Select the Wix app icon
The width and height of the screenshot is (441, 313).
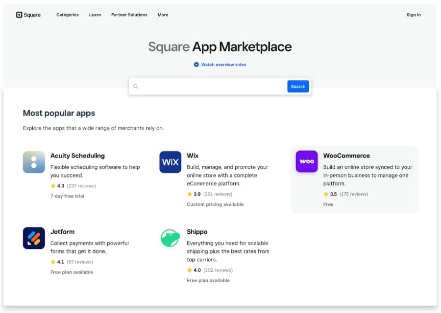coord(170,162)
